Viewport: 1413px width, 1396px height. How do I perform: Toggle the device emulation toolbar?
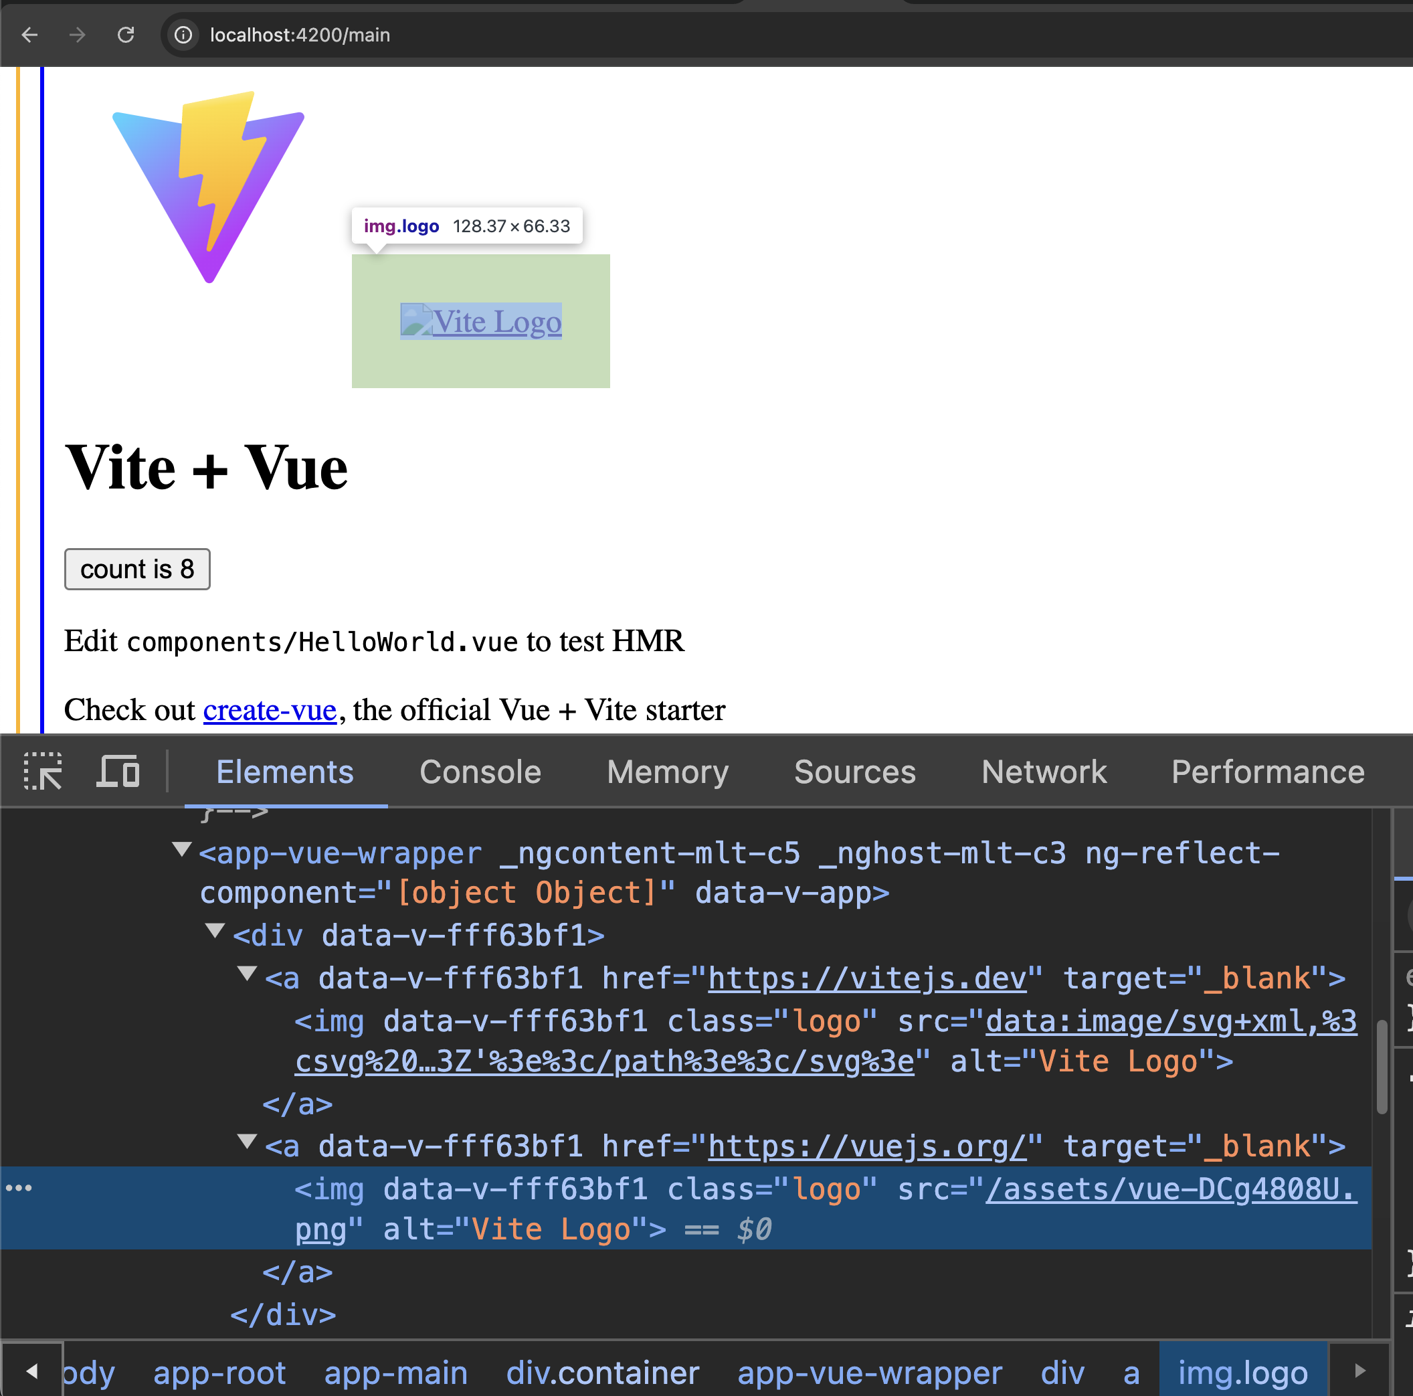coord(117,772)
